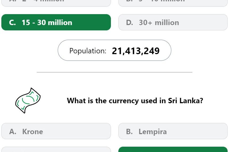Click the "C." letter on green answer

13,23
